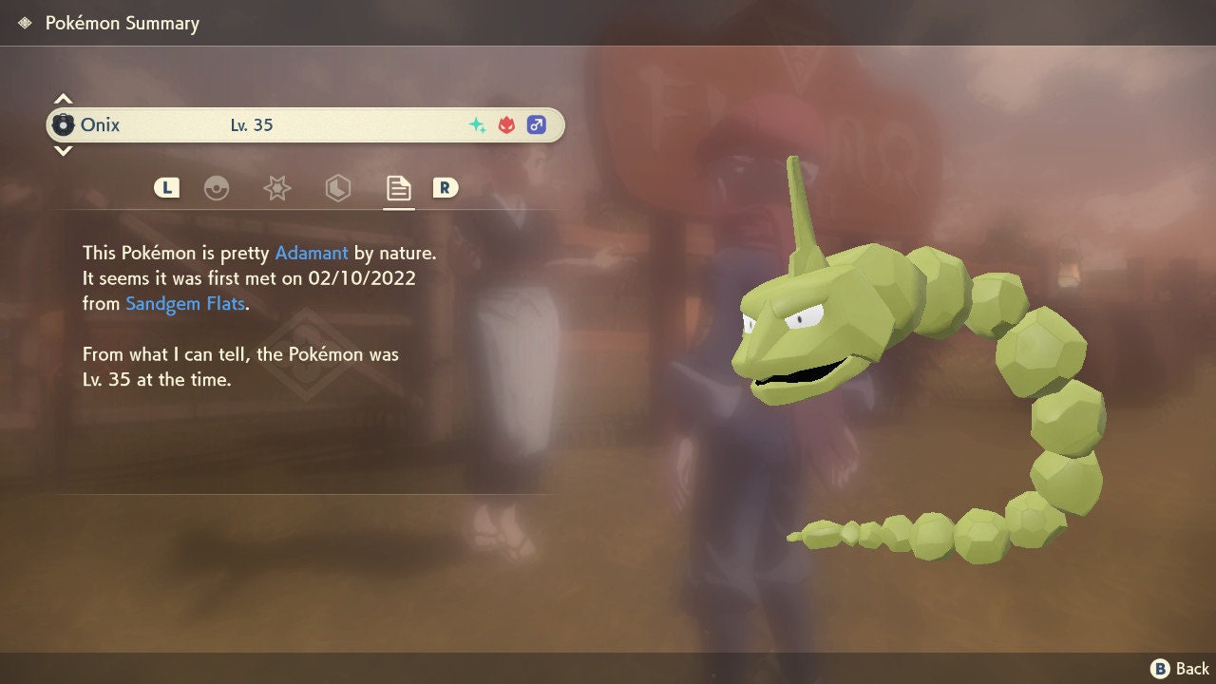Open the hexagon moves tab

[x=337, y=188]
